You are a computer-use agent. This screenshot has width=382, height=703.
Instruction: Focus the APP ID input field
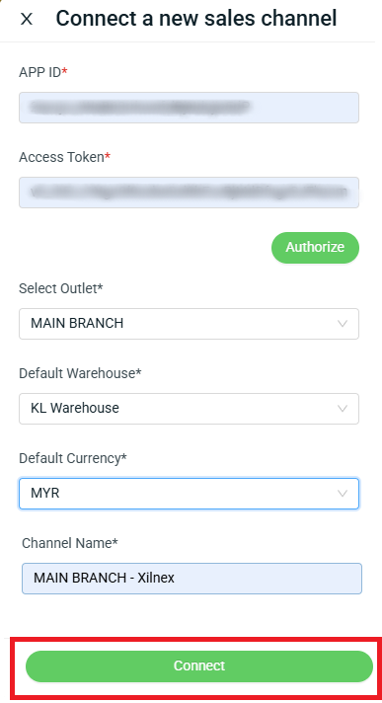pyautogui.click(x=189, y=108)
